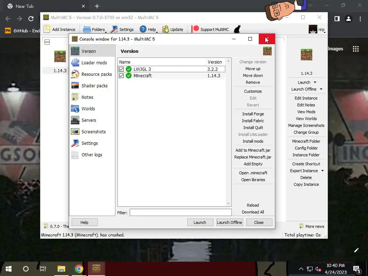The height and width of the screenshot is (276, 368).
Task: Click Launch button at dialog bottom
Action: pos(200,222)
